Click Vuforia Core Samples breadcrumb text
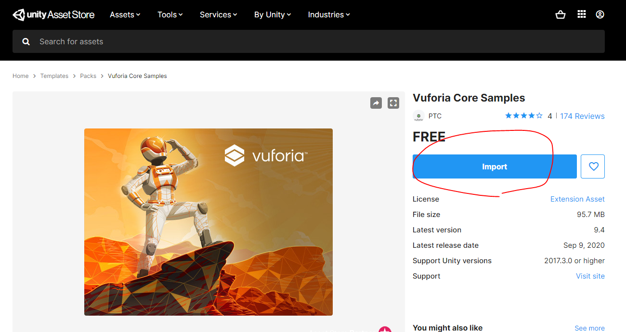626x332 pixels. pyautogui.click(x=137, y=76)
